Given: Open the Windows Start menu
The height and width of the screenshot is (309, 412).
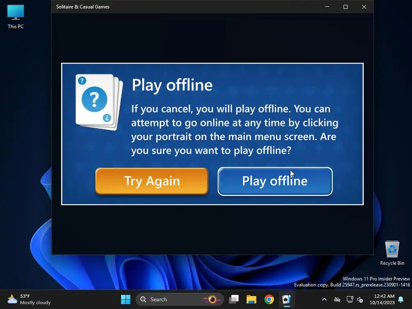Looking at the screenshot, I should pyautogui.click(x=126, y=299).
